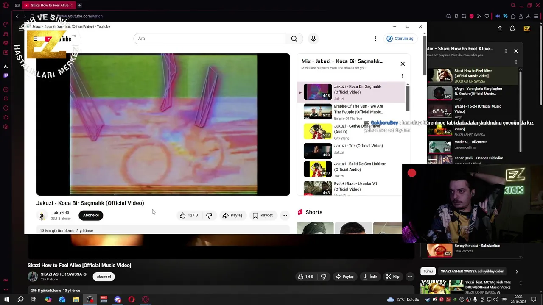The width and height of the screenshot is (543, 305).
Task: Click Paylaş under the Jakuzi video
Action: coord(232,215)
